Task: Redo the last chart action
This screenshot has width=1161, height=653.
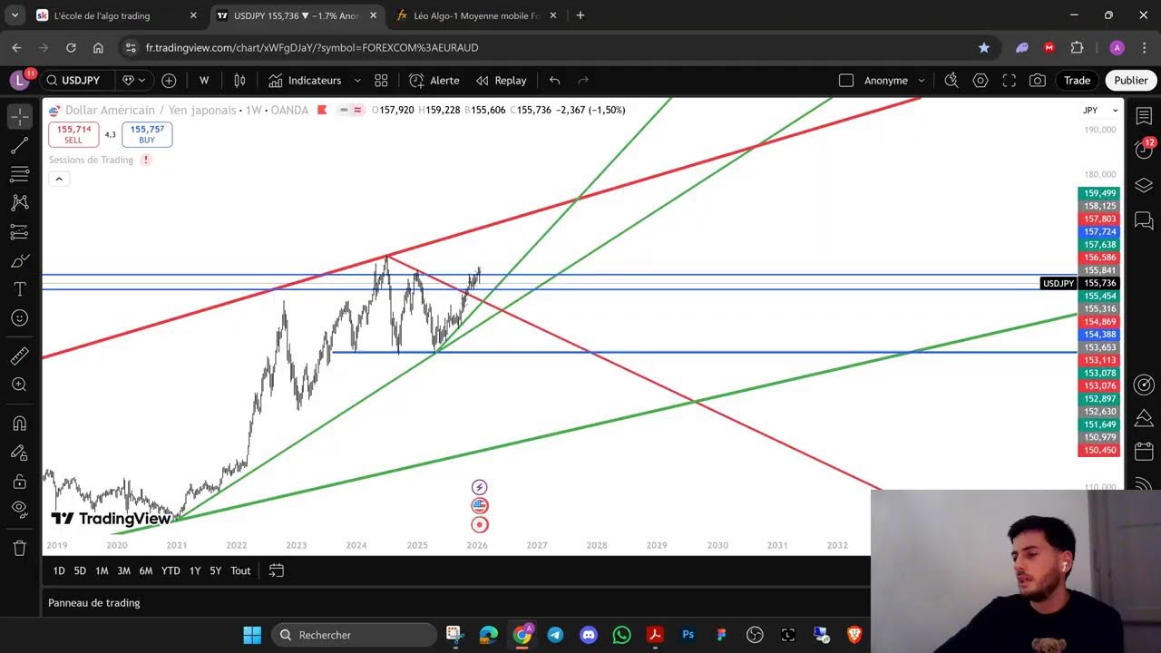Action: pos(583,81)
